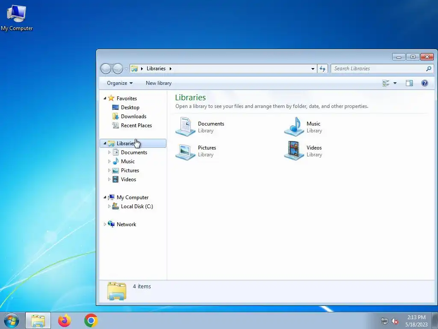Open the Organize menu
Viewport: 438px width, 329px height.
pyautogui.click(x=120, y=83)
